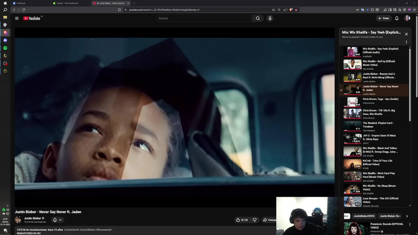The height and width of the screenshot is (235, 418).
Task: Open Windows search in taskbar
Action: [x=5, y=10]
